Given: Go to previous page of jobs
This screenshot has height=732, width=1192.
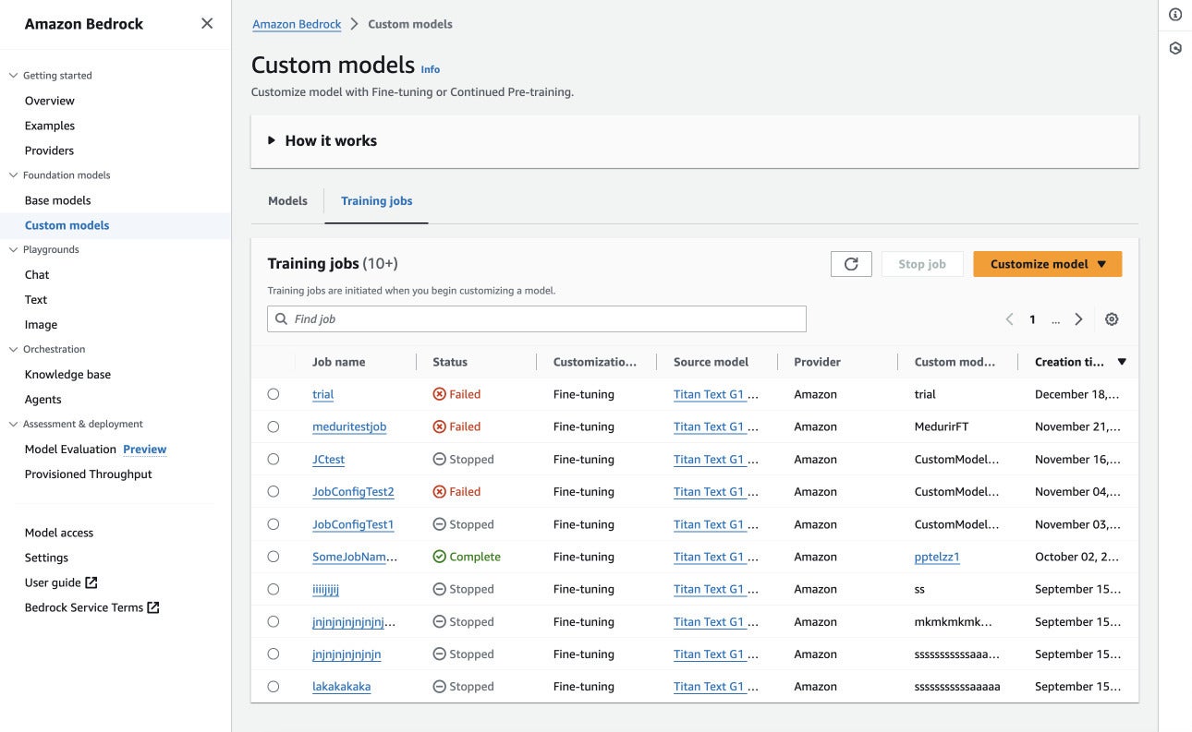Looking at the screenshot, I should (x=1009, y=319).
